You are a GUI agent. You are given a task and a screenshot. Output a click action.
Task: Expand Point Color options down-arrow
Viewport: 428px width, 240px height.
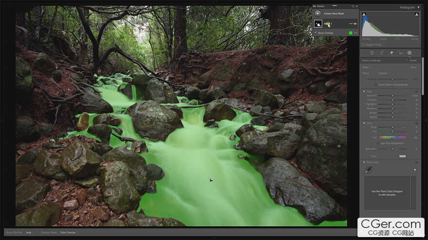(415, 170)
